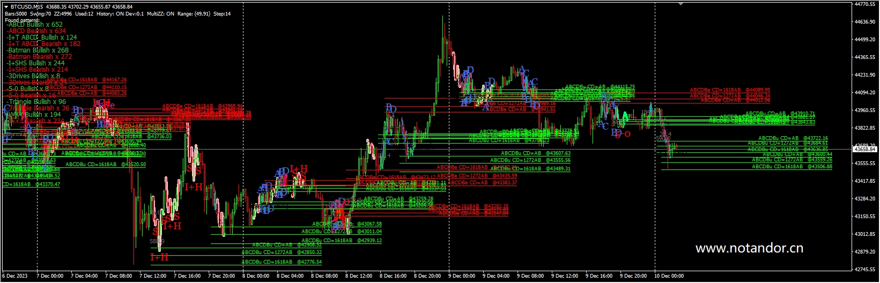Select the ABCDBu CD=AB @43607.63 level label
880x283 pixels.
pyautogui.click(x=535, y=153)
